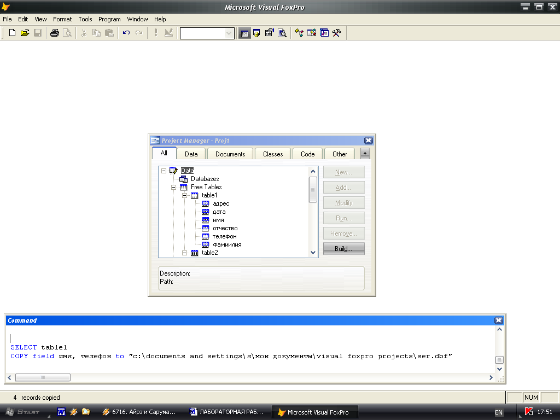Viewport: 560px width, 420px height.
Task: Open the View menu
Action: pos(40,19)
